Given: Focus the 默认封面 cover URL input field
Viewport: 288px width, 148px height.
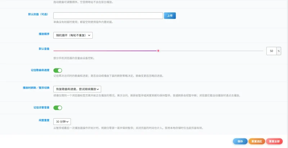Looking at the screenshot, I should click(x=108, y=15).
